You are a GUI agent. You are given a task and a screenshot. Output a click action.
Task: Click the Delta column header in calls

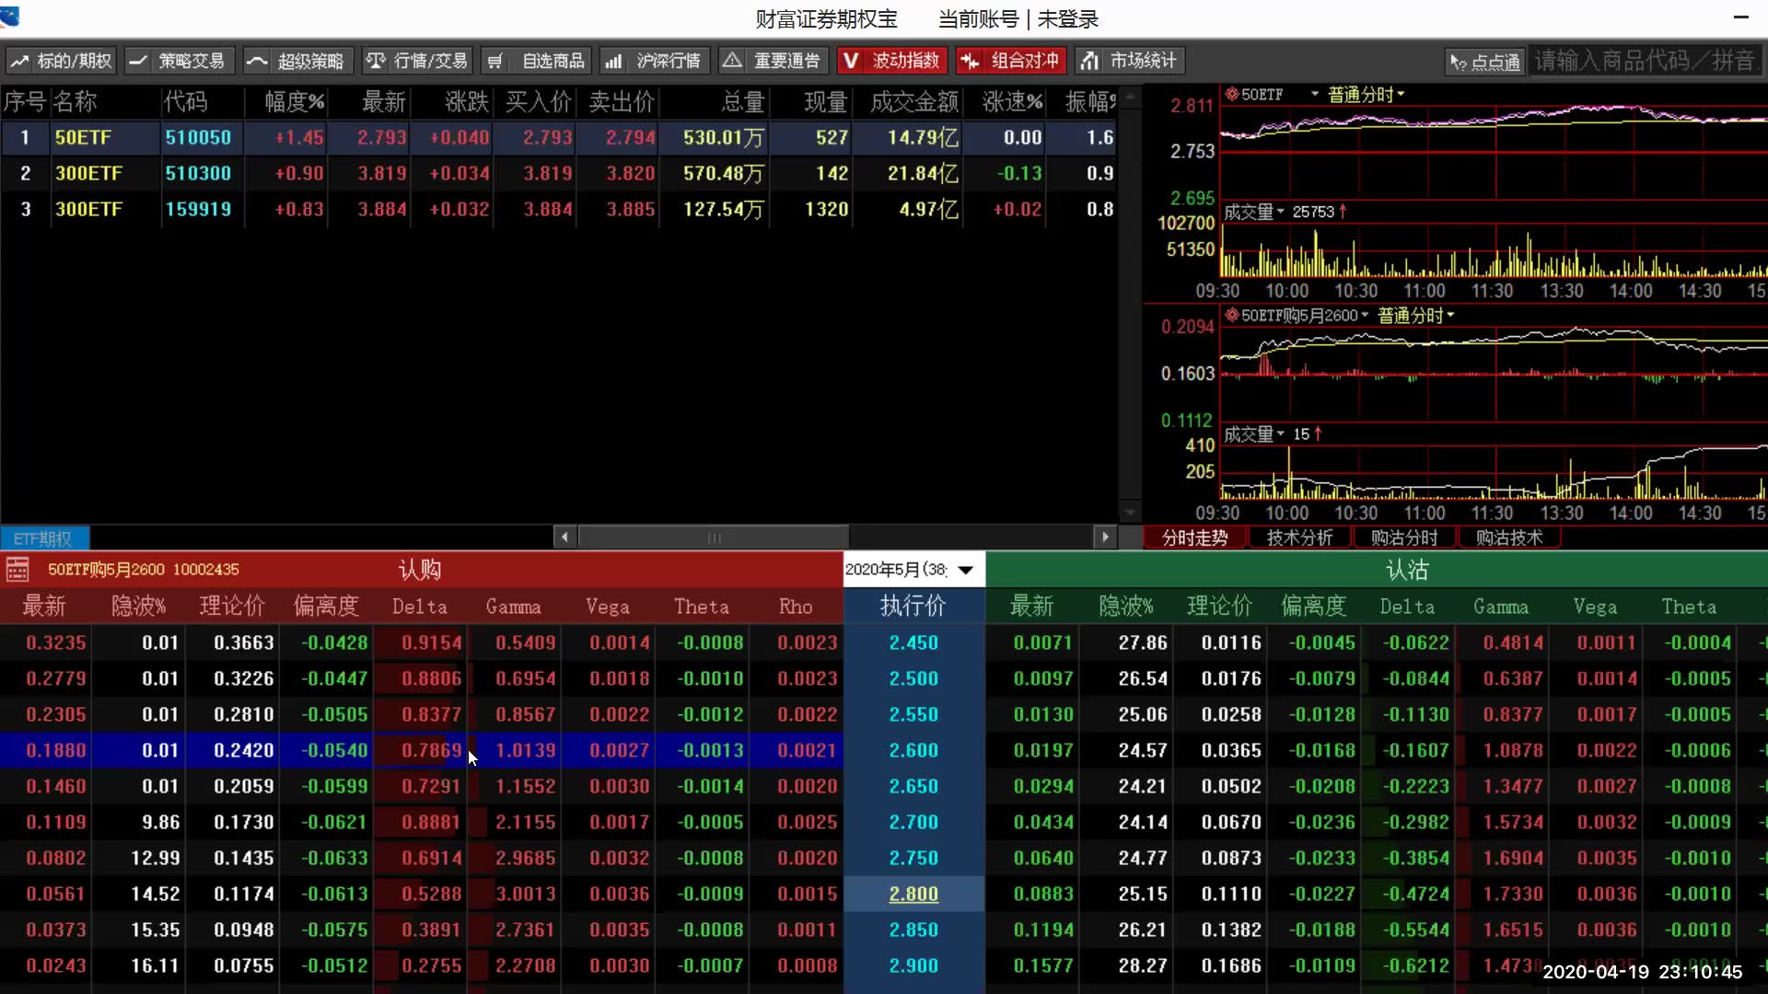click(x=420, y=607)
